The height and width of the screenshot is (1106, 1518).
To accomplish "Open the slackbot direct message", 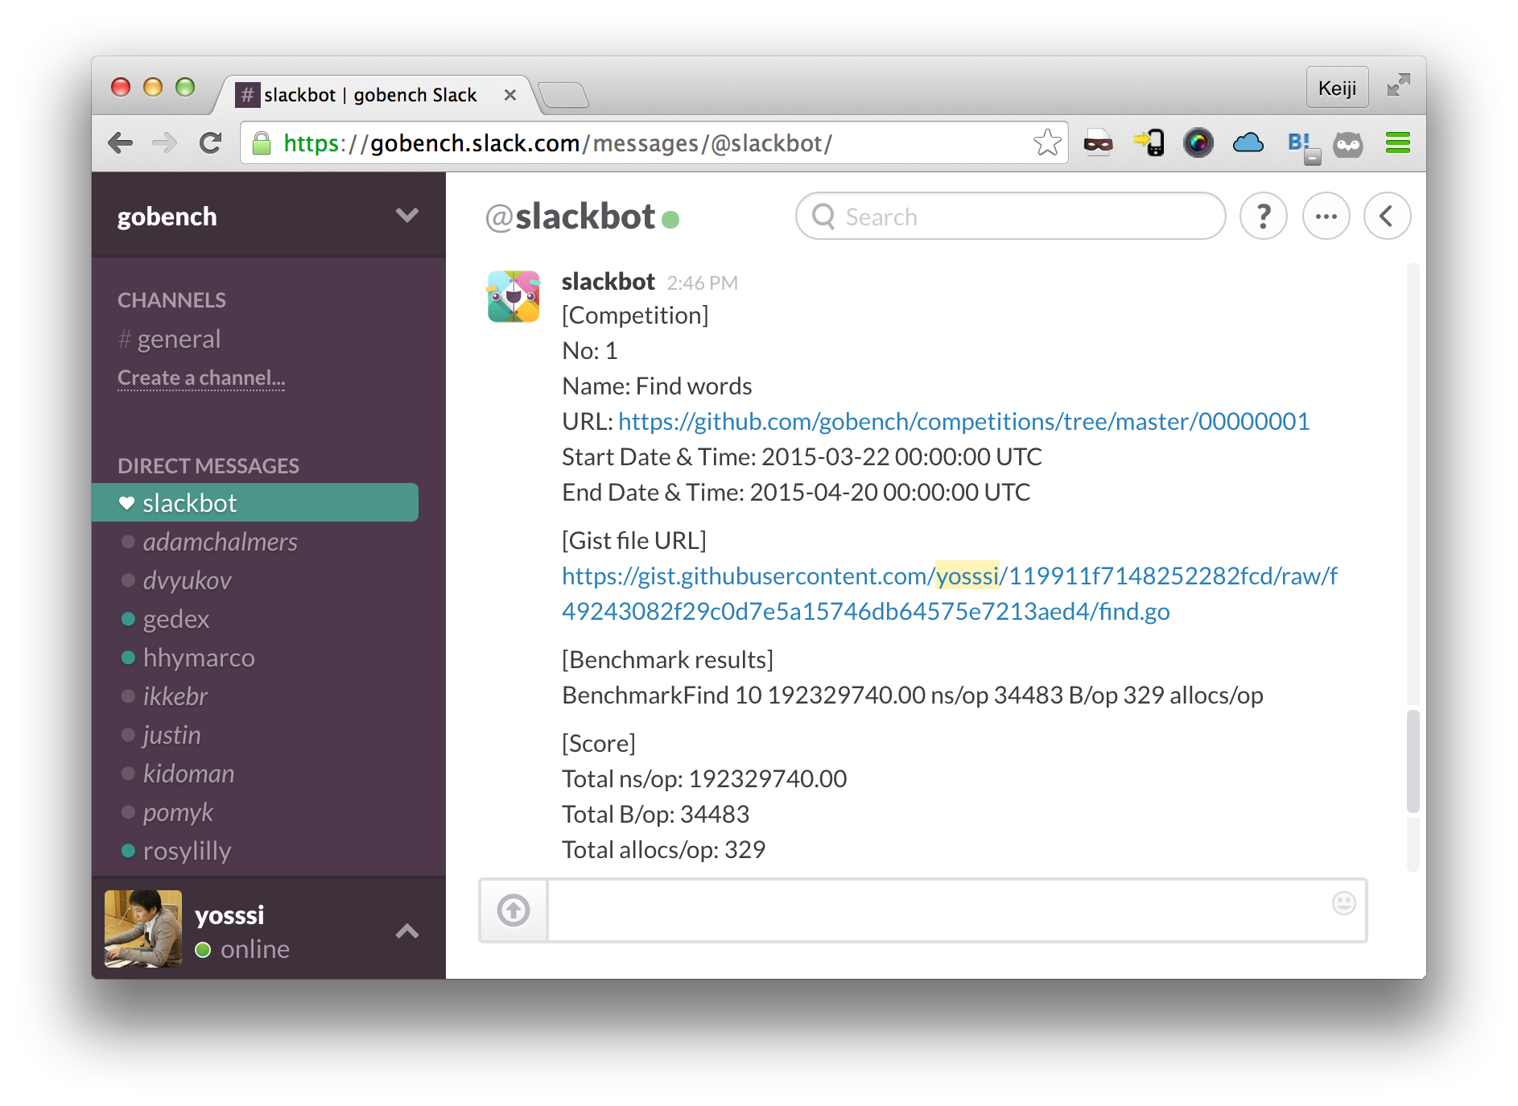I will (255, 502).
